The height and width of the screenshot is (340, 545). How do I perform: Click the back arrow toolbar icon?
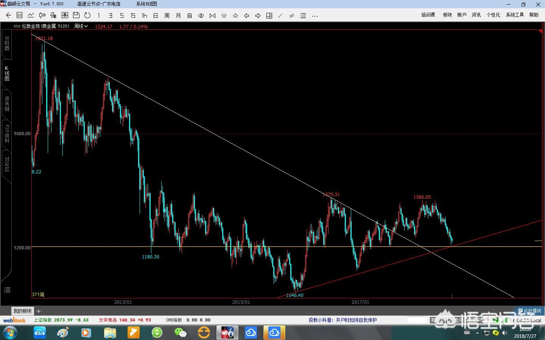(8, 15)
